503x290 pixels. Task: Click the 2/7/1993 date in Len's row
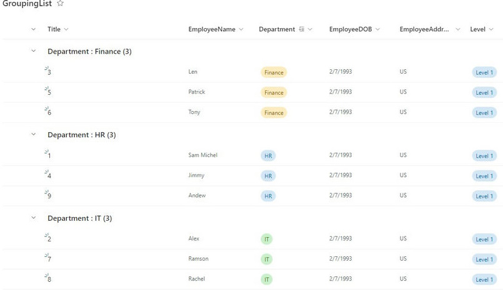pyautogui.click(x=341, y=72)
